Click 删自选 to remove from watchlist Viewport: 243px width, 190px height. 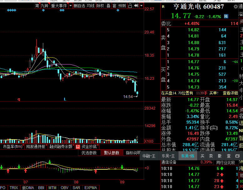pos(79,6)
